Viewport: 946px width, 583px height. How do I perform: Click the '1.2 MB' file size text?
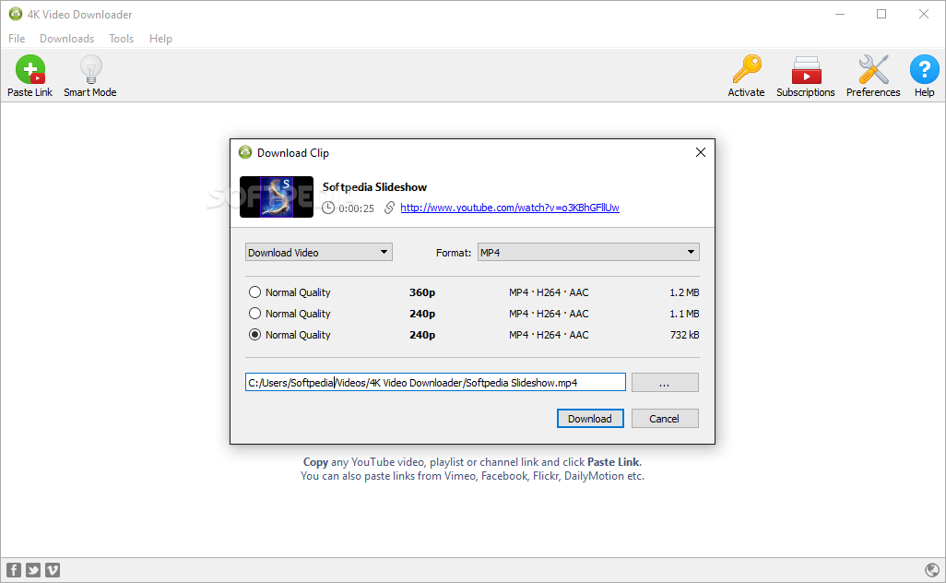click(x=684, y=292)
